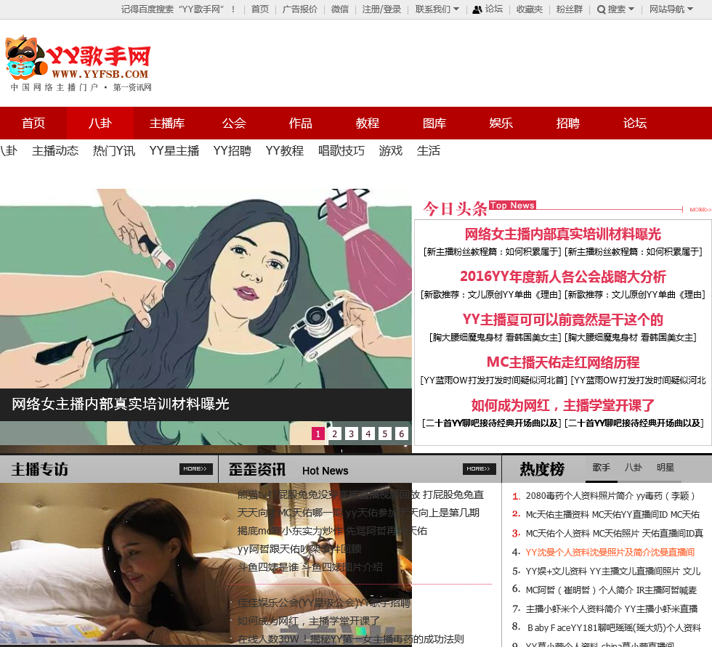Open rank 4 entry YY沈曼个人资料

(610, 552)
